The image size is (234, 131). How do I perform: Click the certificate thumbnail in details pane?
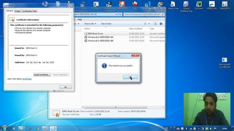[56, 113]
